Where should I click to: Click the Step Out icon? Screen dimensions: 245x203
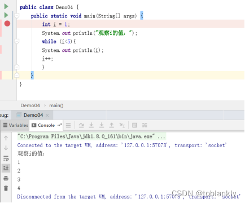point(112,125)
